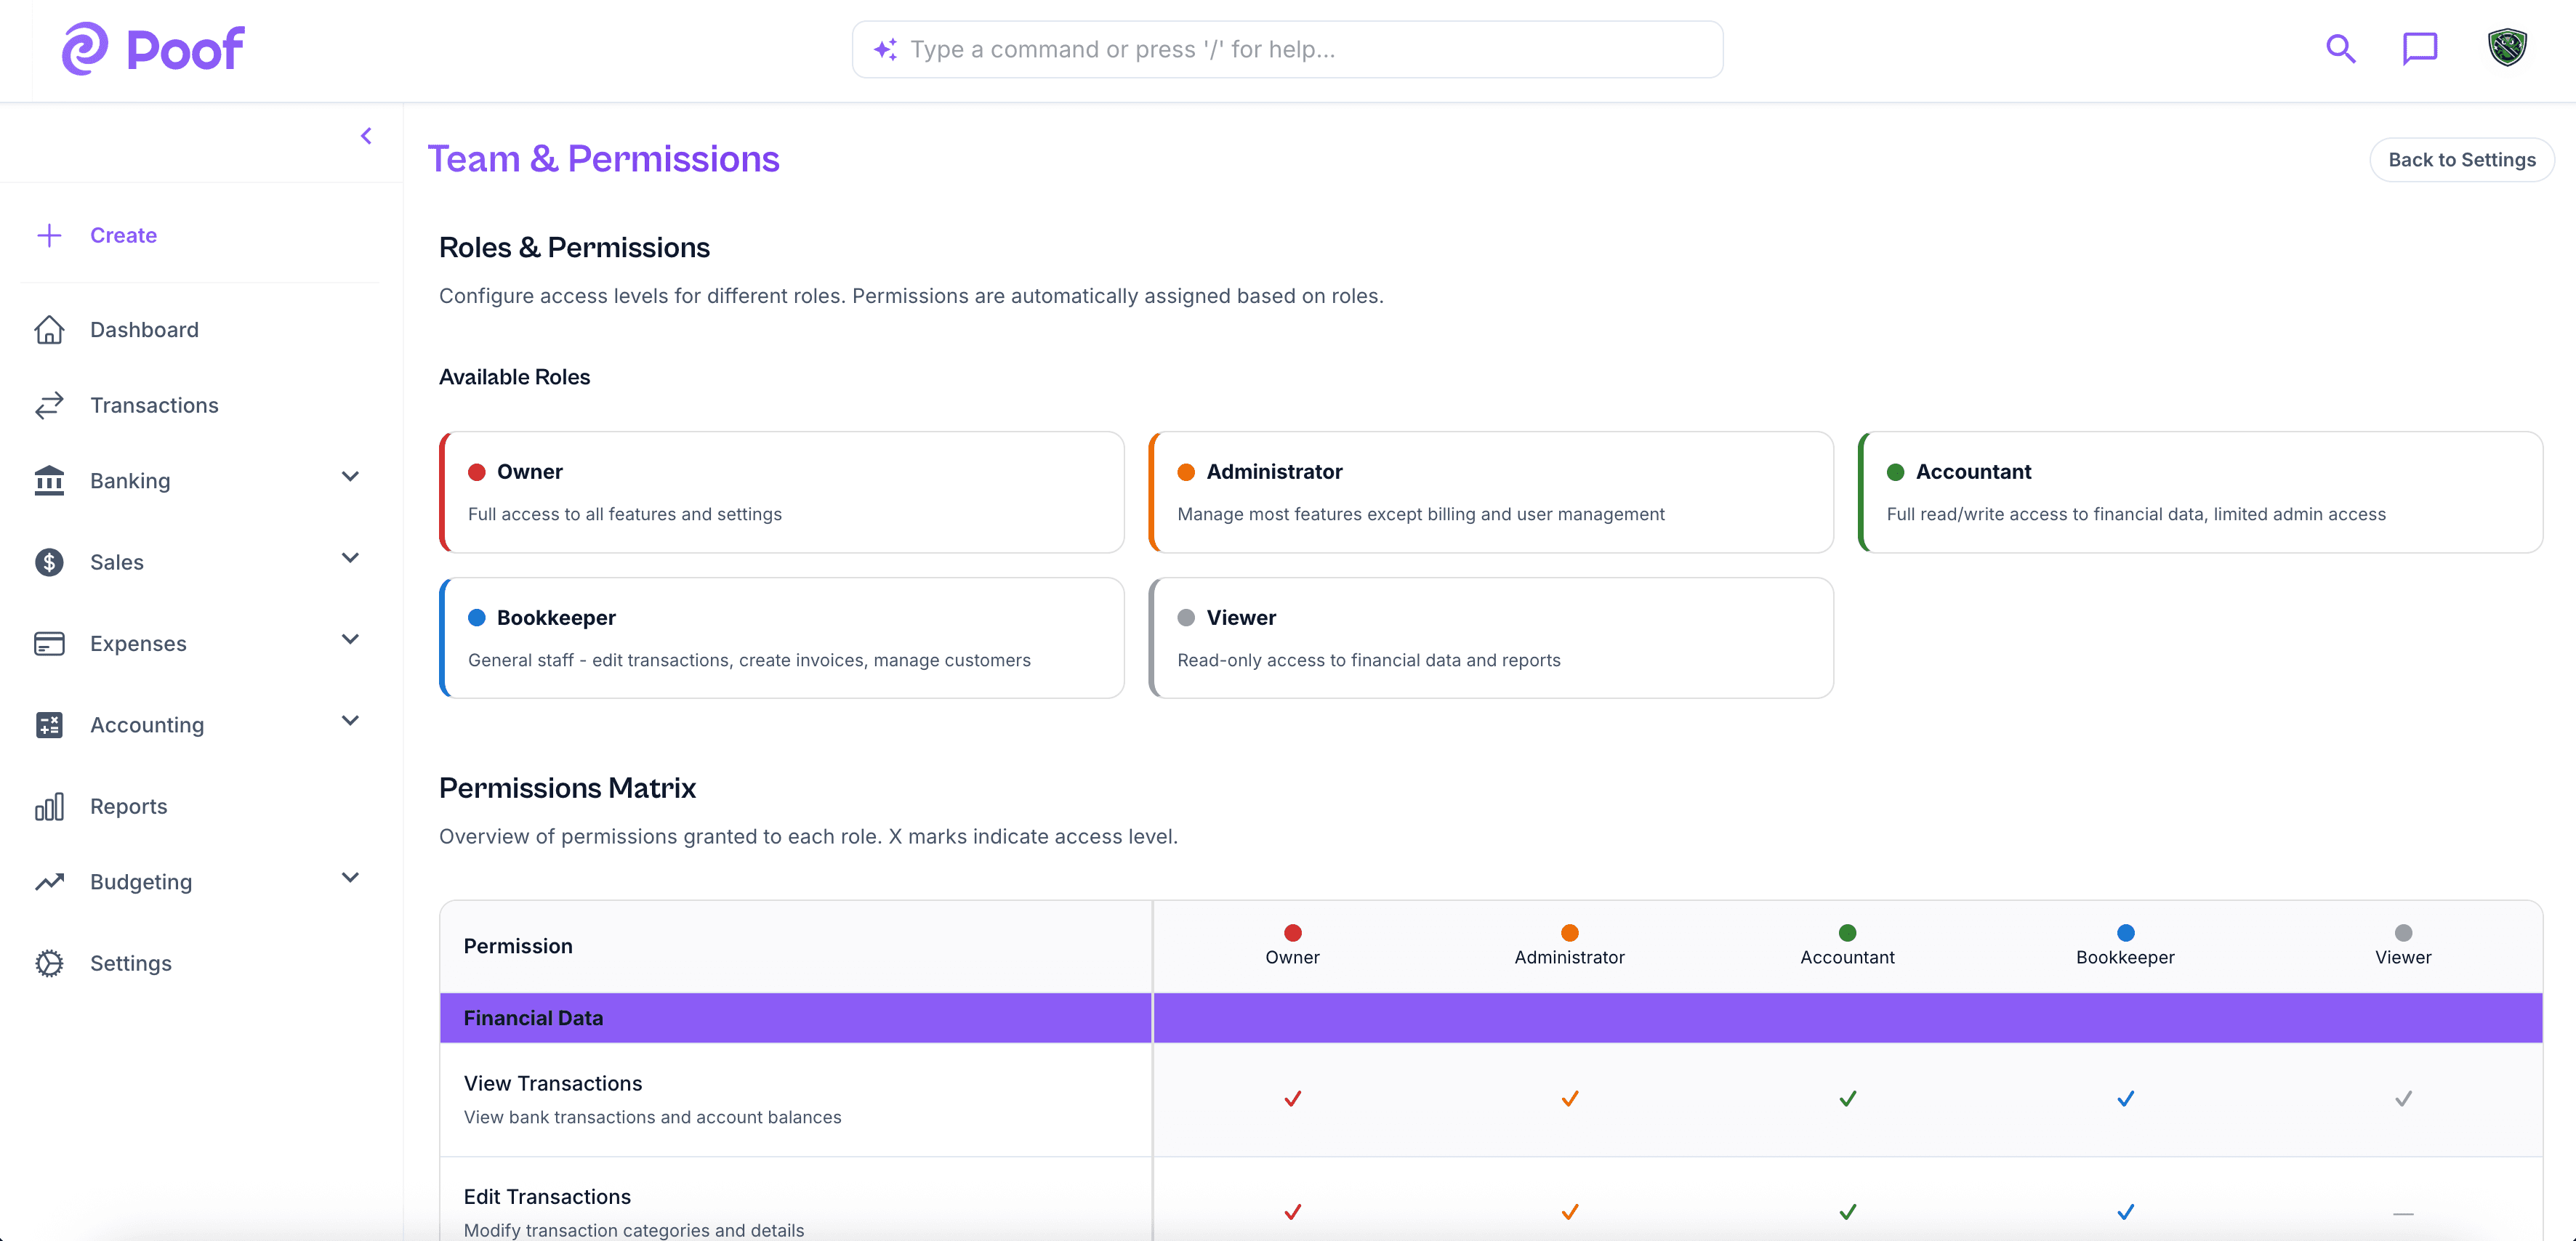Collapse the sidebar with the arrow

(366, 135)
